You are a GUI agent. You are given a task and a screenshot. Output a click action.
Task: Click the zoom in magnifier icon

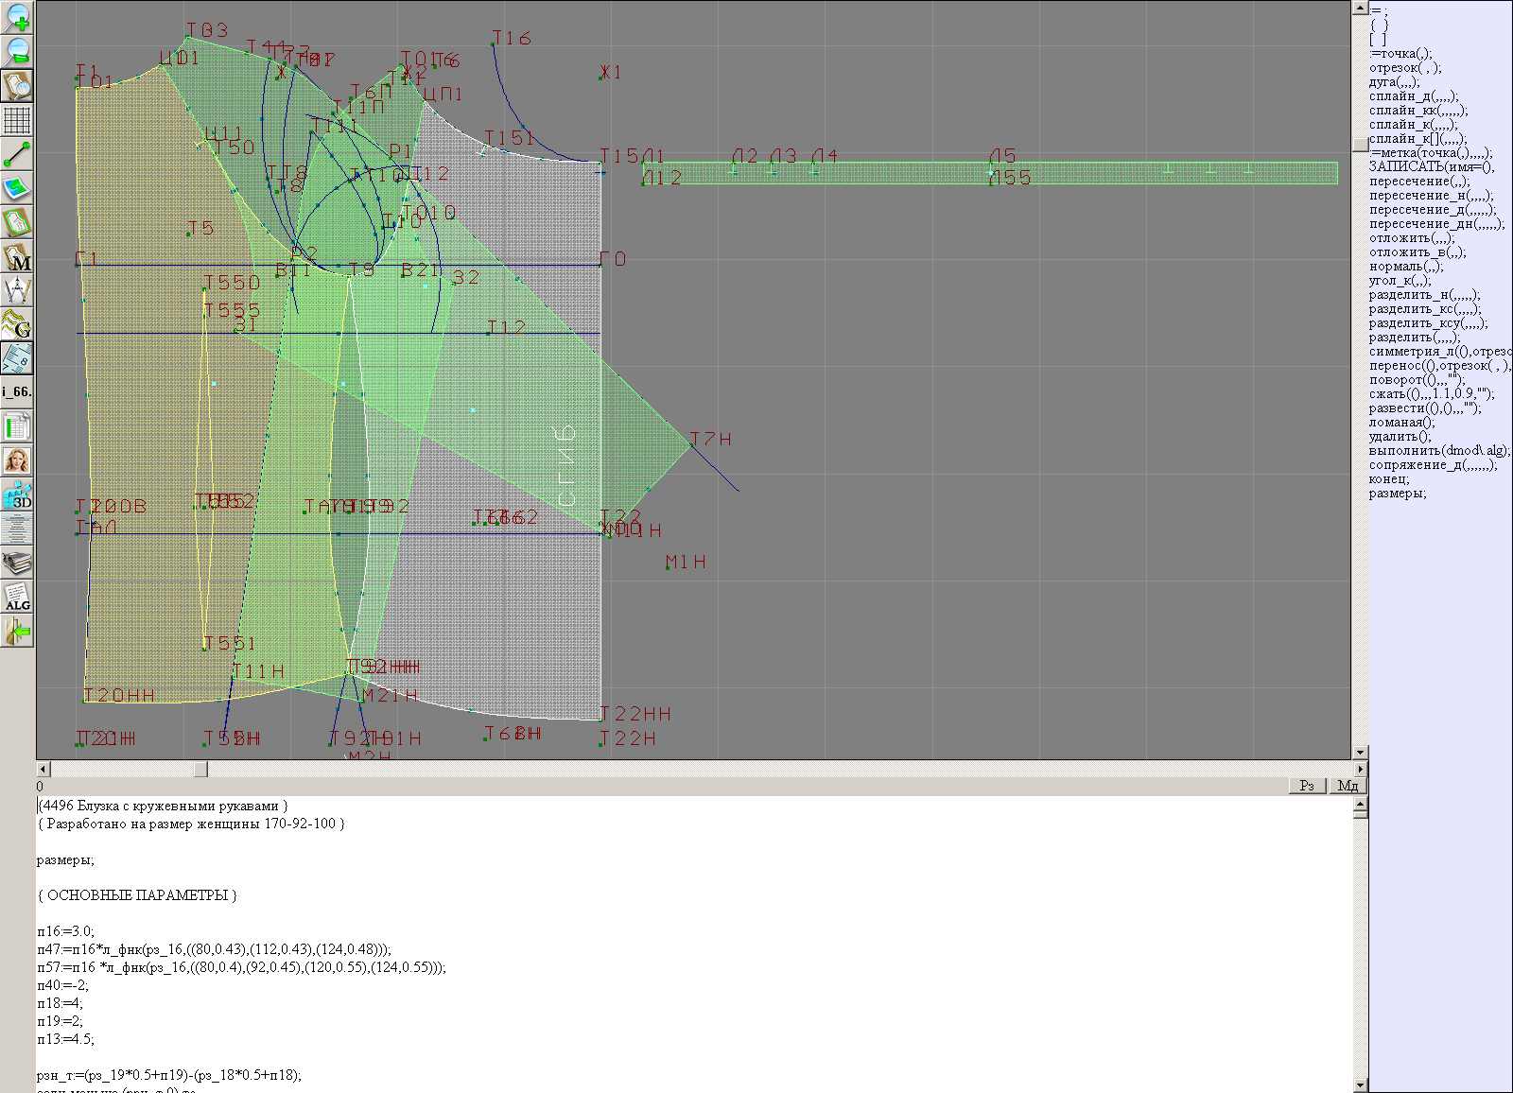[x=17, y=16]
